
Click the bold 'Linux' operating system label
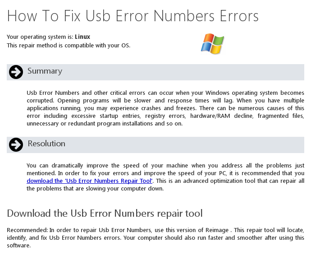82,37
